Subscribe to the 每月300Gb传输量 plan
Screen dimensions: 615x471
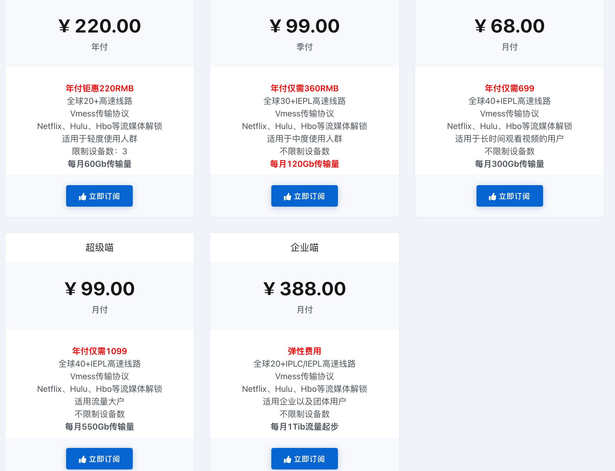tap(509, 196)
